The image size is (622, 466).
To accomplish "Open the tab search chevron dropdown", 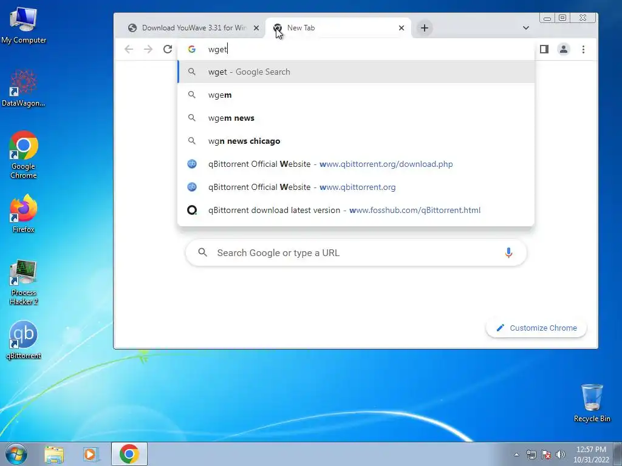I will click(x=526, y=28).
